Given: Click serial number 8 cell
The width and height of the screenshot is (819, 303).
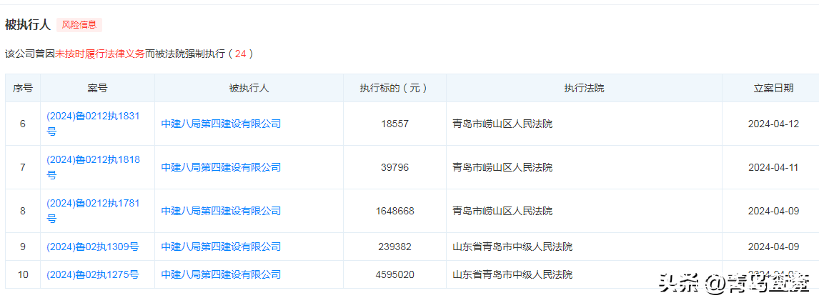Looking at the screenshot, I should point(22,211).
